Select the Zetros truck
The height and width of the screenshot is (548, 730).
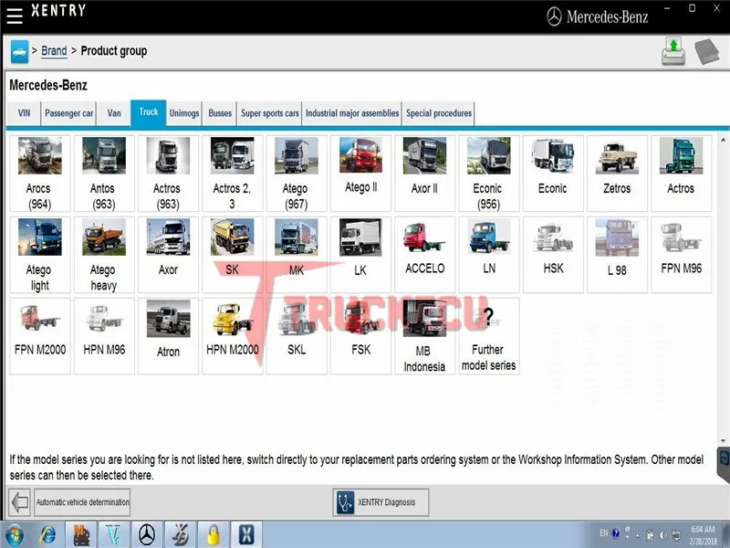point(617,174)
